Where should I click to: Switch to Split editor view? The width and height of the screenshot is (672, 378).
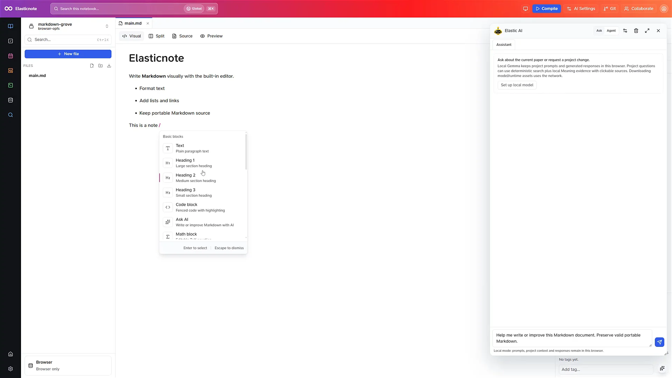[x=156, y=36]
